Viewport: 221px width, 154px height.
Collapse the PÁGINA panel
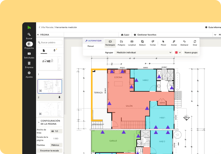click(x=38, y=35)
